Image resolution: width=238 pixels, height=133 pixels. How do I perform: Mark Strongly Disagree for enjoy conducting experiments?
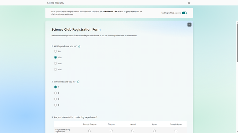(x=90, y=131)
